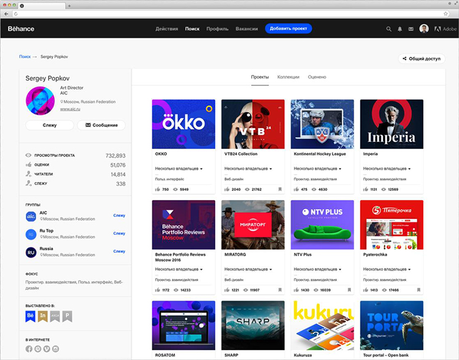
Task: Switch to Коллекции tab
Action: click(288, 77)
